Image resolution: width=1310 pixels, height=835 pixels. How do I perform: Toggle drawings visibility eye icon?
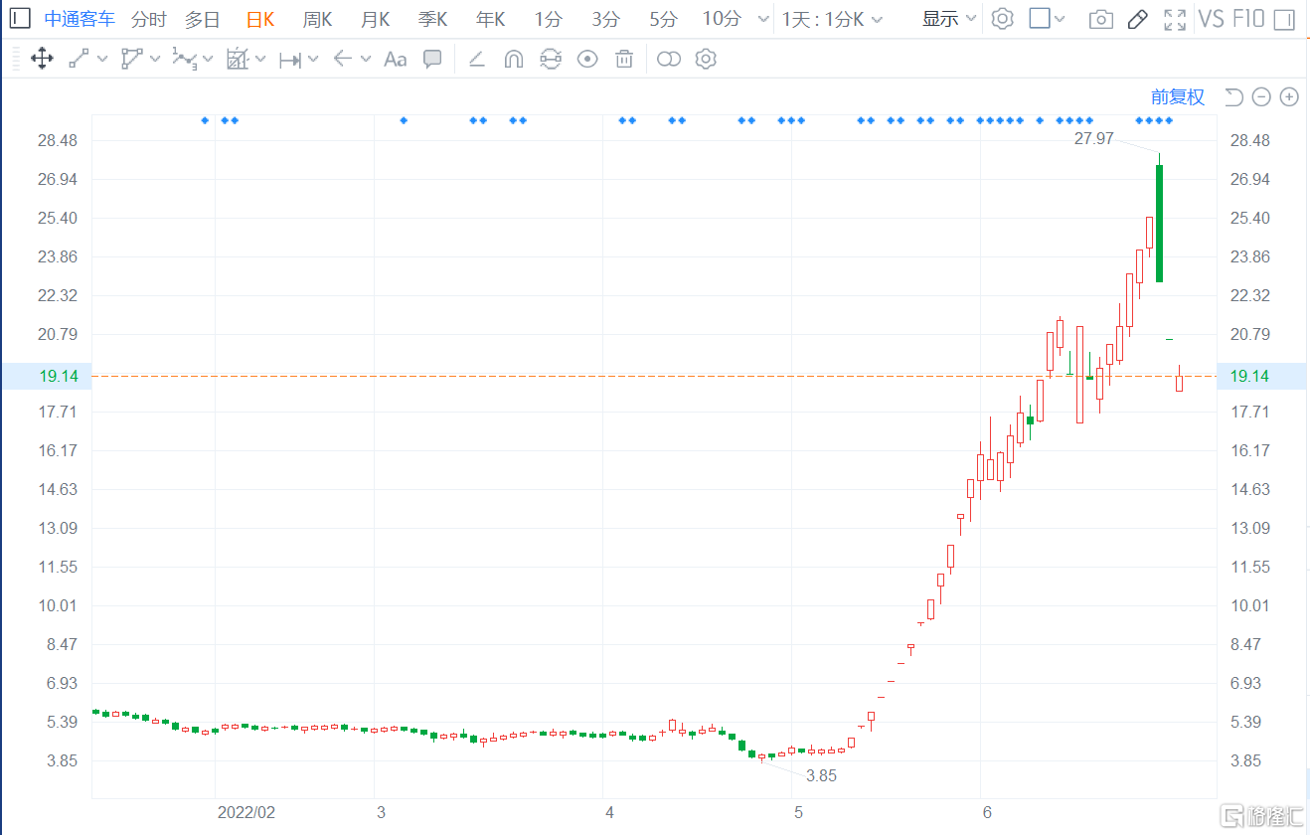click(x=587, y=60)
